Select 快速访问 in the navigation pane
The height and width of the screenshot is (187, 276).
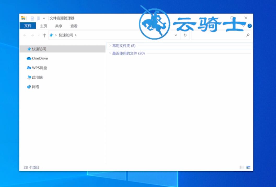coord(62,49)
